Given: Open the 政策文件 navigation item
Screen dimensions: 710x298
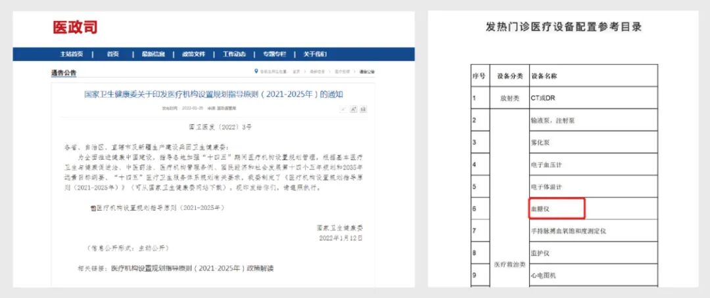Looking at the screenshot, I should (x=194, y=54).
